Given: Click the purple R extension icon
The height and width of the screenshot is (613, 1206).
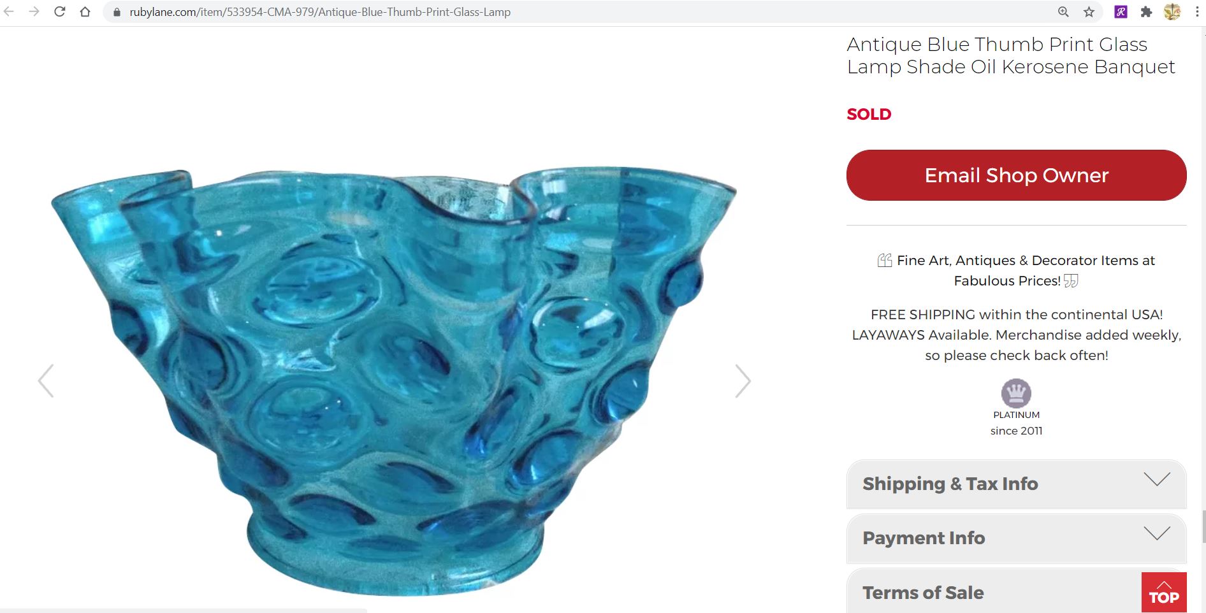Looking at the screenshot, I should click(1121, 11).
